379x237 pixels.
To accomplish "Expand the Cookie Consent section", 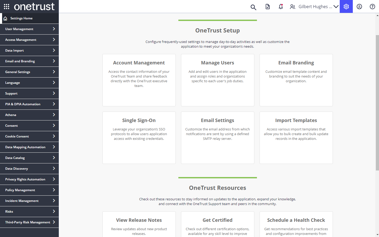I will tap(29, 136).
